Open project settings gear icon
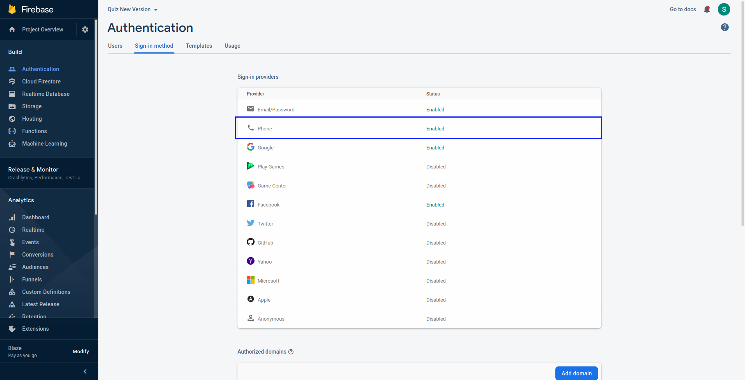The width and height of the screenshot is (745, 380). click(x=85, y=29)
